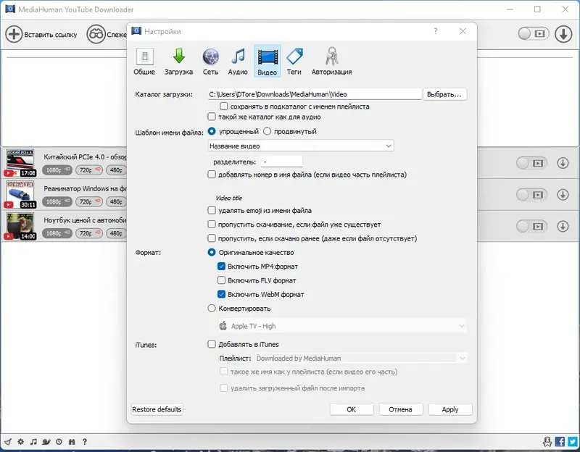Toggle the video switch in the Китайский PCIe 4.0 row
Viewport: 580px width, 452px height.
531,163
